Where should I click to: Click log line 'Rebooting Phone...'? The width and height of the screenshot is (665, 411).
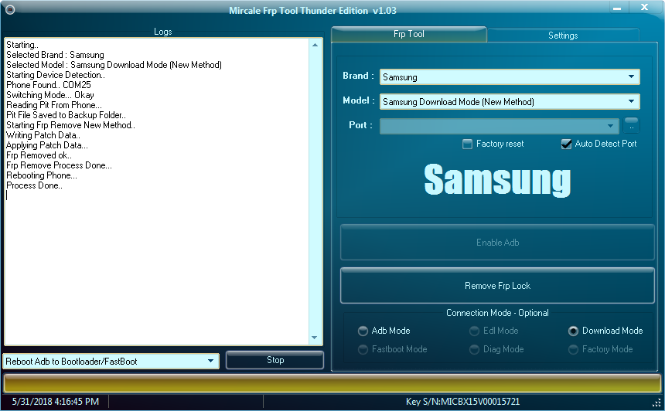42,175
